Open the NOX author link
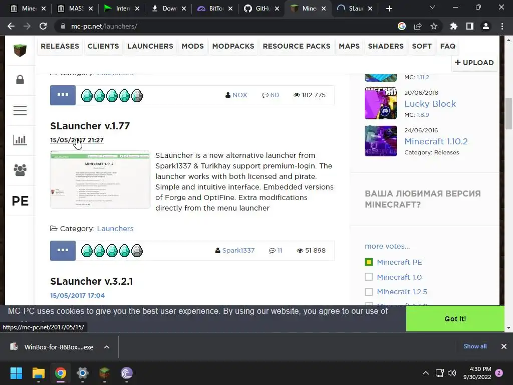The height and width of the screenshot is (385, 513). click(x=240, y=95)
